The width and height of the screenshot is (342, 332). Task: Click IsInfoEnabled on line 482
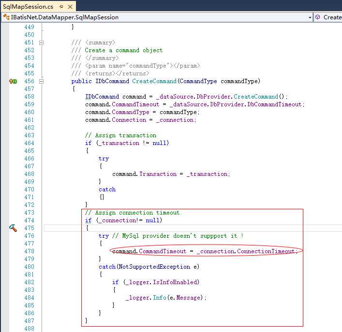tap(175, 282)
